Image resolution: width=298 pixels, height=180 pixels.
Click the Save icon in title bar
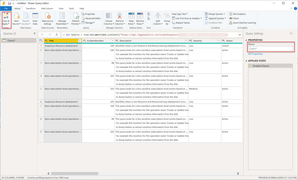[10, 3]
